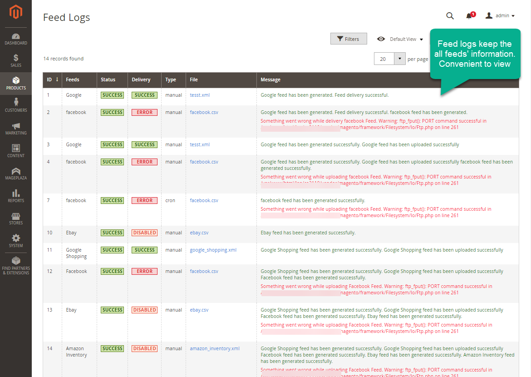The height and width of the screenshot is (377, 531).
Task: Open the Dashboard sidebar menu
Action: tap(15, 39)
